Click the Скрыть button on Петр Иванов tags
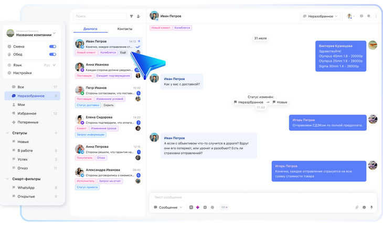Screen dimensions: 383x226 (109, 105)
